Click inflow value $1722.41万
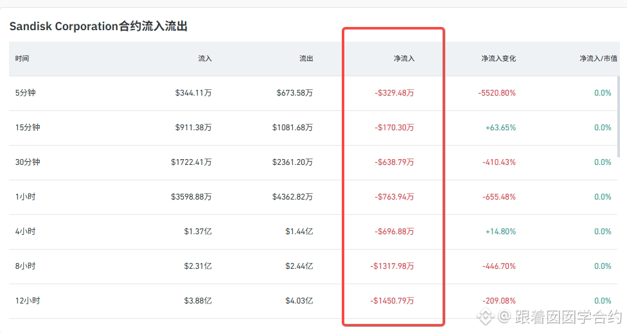This screenshot has height=333, width=627. coord(191,162)
